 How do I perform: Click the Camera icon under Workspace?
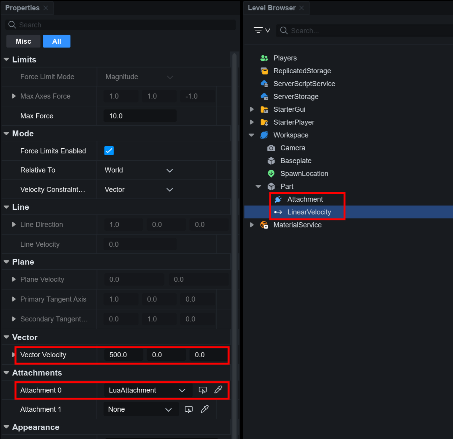pos(271,148)
